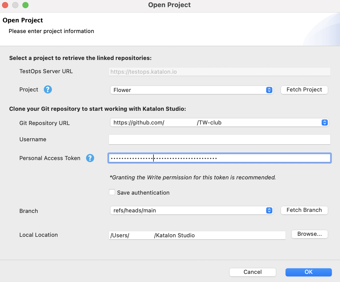Click the 'Please enter project information' text
Screen dimensions: 340x282
click(51, 31)
